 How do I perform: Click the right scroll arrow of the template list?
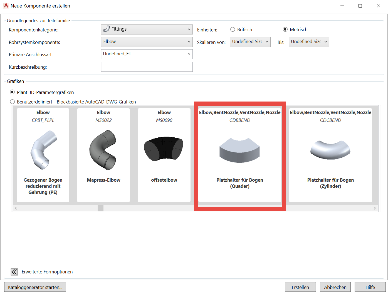(x=375, y=208)
